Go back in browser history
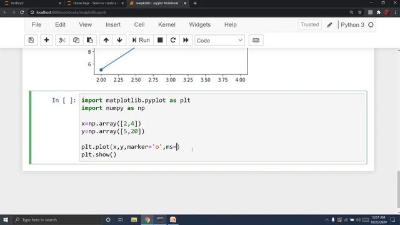Image resolution: width=400 pixels, height=225 pixels. tap(6, 12)
